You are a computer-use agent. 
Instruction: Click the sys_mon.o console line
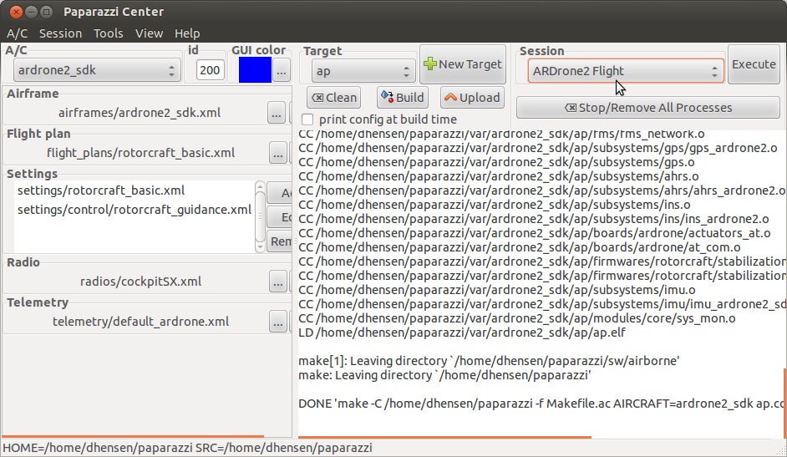point(517,318)
